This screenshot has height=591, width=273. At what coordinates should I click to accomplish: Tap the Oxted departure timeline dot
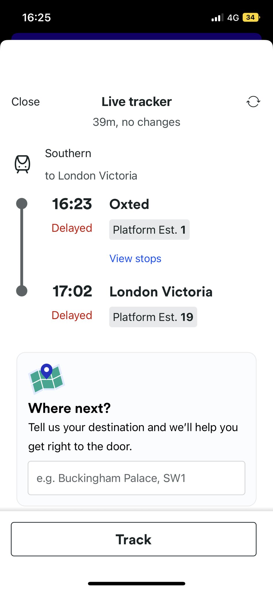point(22,203)
